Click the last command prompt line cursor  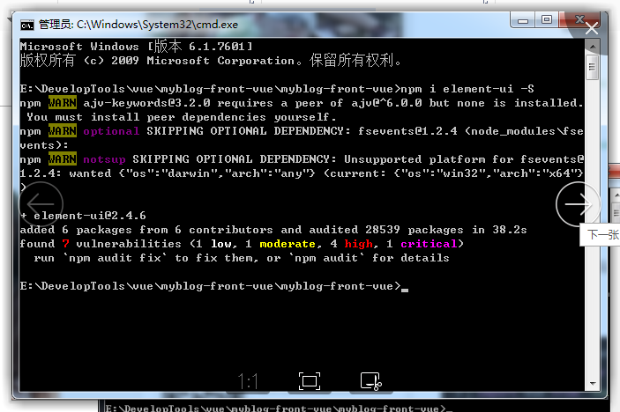pos(405,289)
